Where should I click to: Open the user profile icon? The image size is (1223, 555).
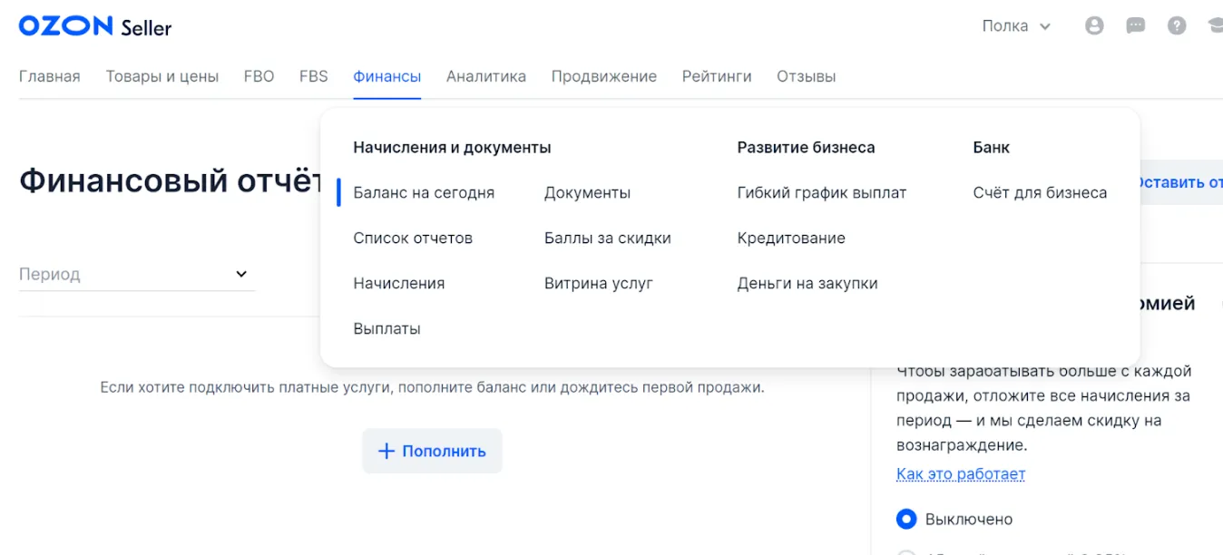(x=1094, y=26)
